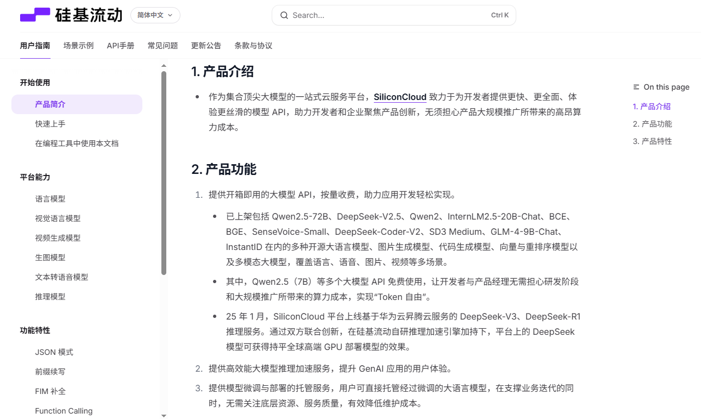The height and width of the screenshot is (419, 701).
Task: Select the 用户指南 tab
Action: pyautogui.click(x=35, y=46)
